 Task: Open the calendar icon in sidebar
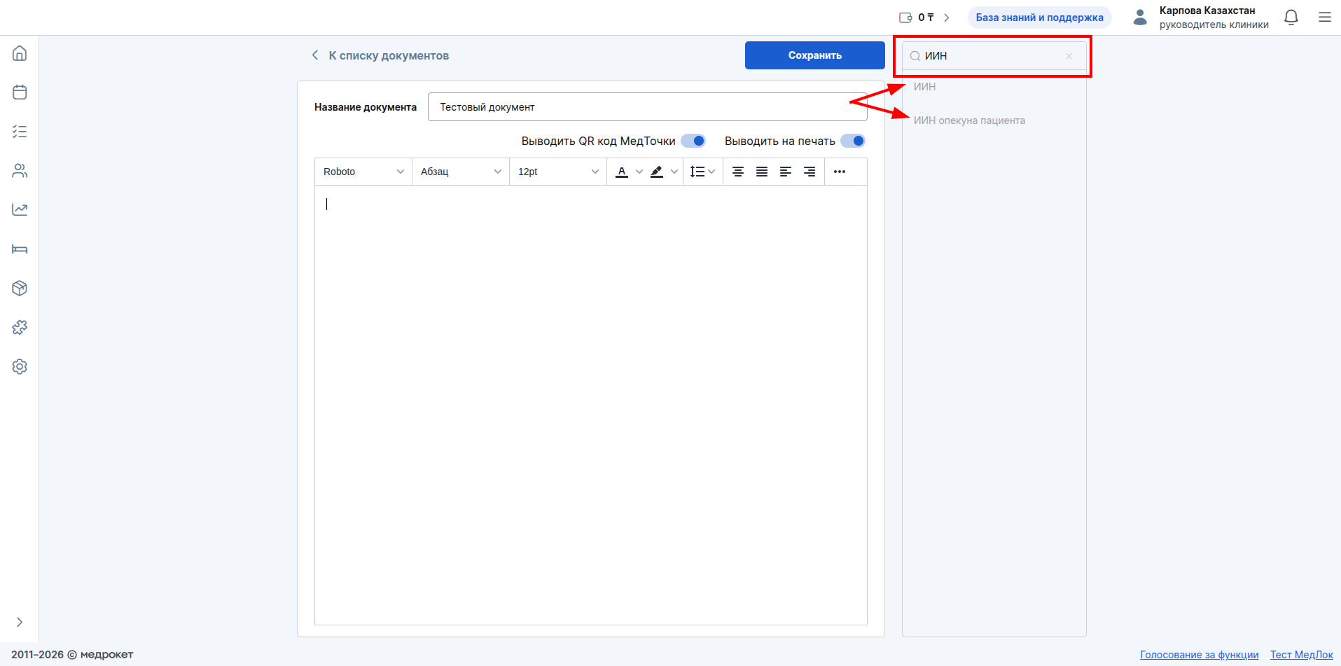point(20,92)
